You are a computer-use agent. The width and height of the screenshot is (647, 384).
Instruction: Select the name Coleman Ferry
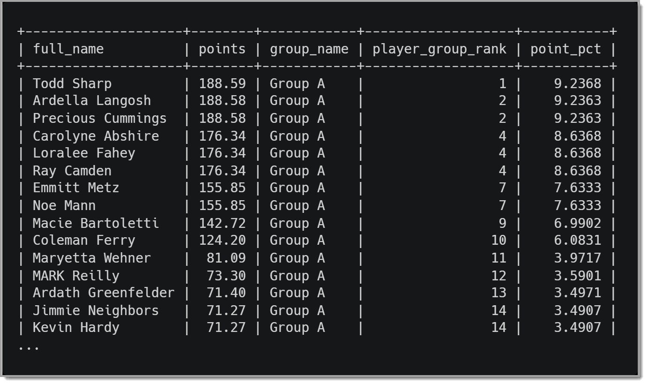84,241
